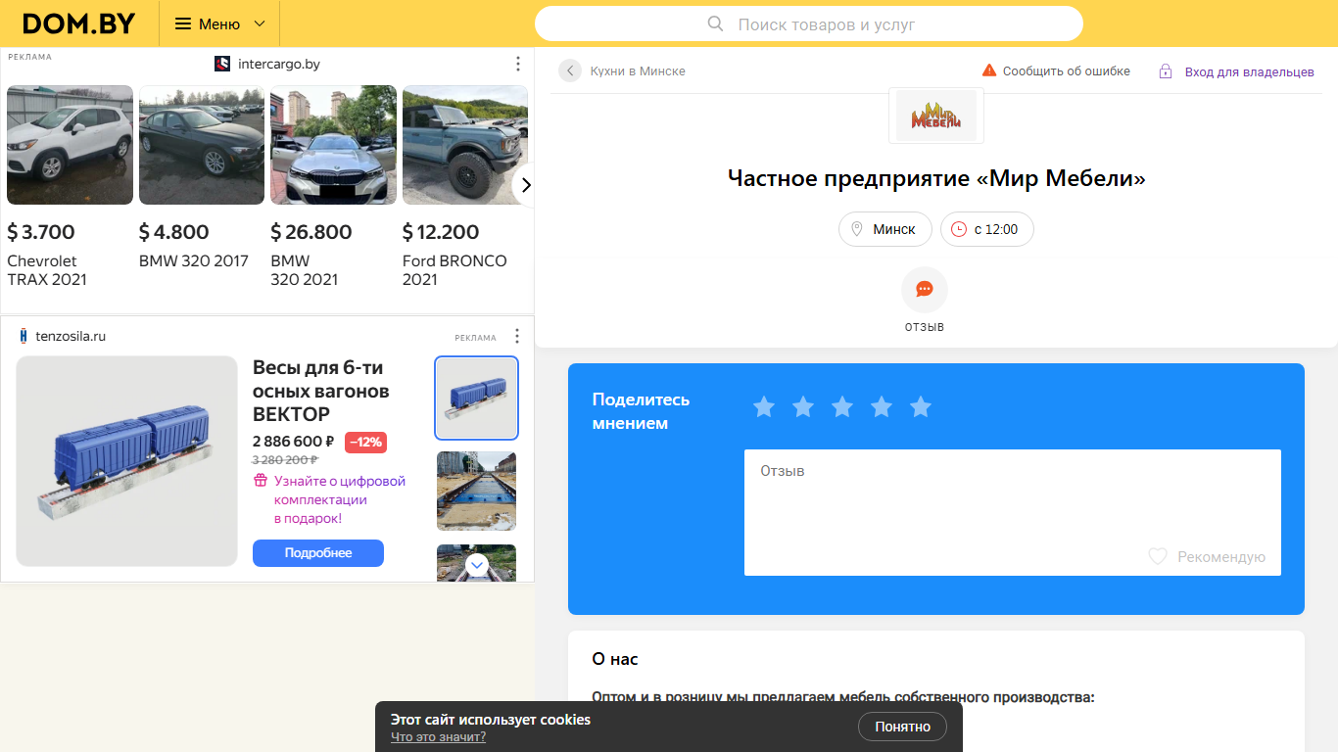
Task: Click the red clock icon
Action: point(959,229)
